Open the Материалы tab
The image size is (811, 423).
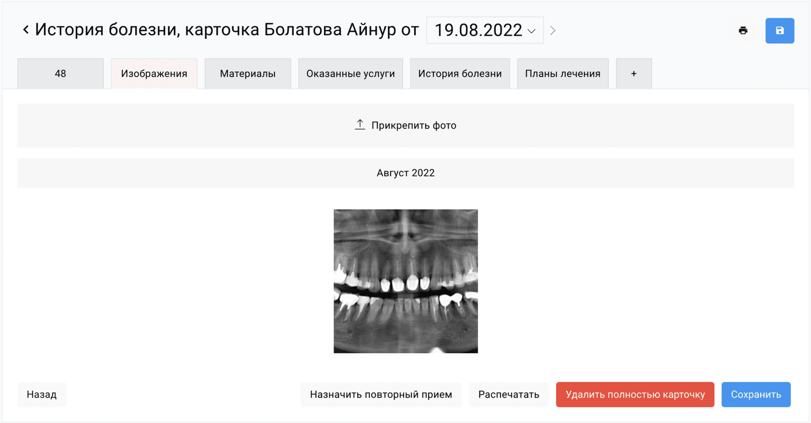248,74
